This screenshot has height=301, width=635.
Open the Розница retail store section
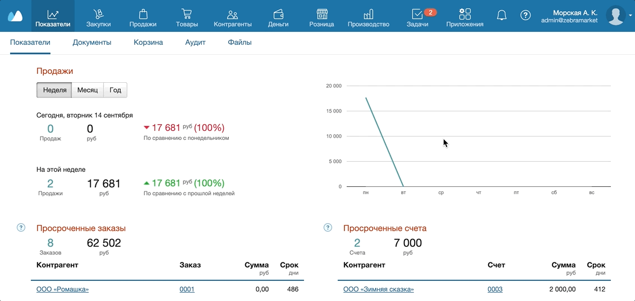pyautogui.click(x=321, y=17)
